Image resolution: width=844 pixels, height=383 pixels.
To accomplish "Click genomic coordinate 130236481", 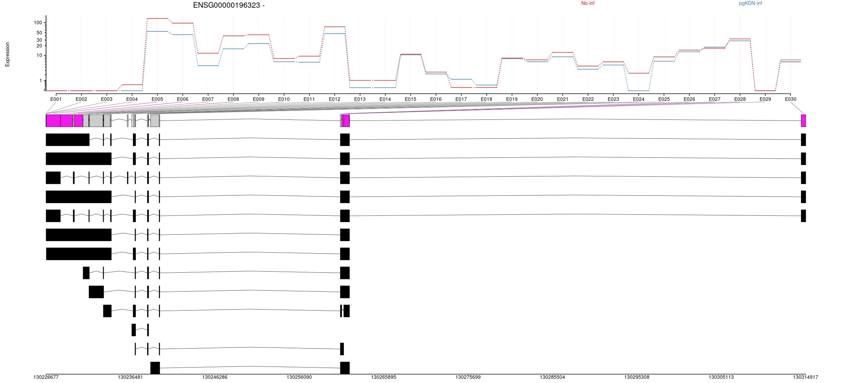I will [x=130, y=377].
